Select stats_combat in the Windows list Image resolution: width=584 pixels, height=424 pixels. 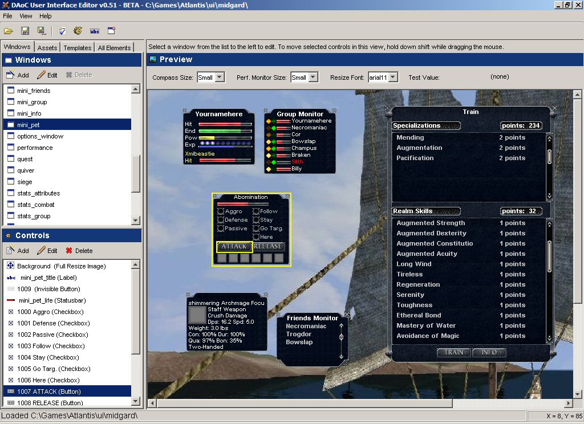(67, 205)
